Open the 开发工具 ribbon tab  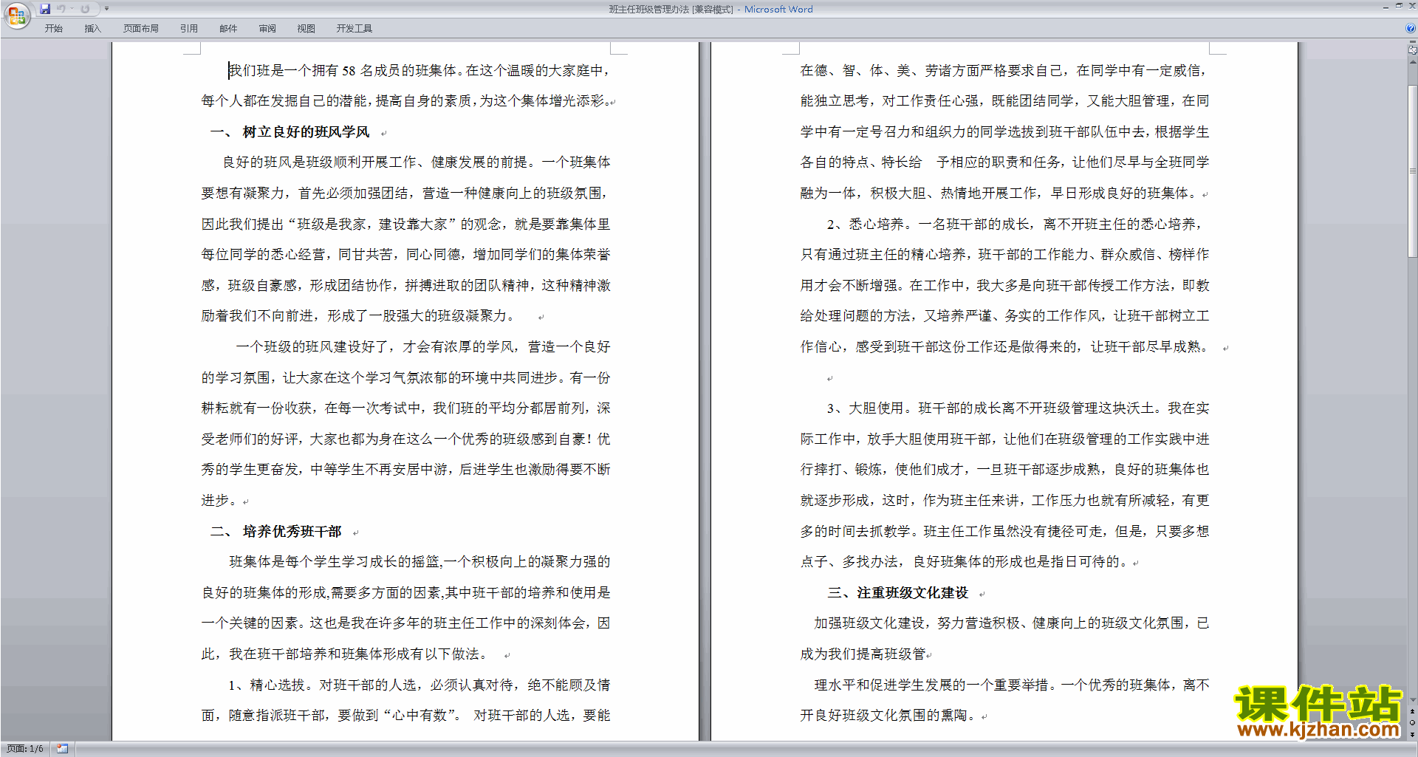coord(354,29)
